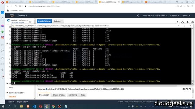This screenshot has height=109, width=195.
Task: Open the Opera speed dial grid icon
Action: click(x=20, y=6)
